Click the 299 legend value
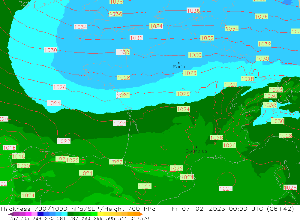Image resolution: width=300 pixels, height=220 pixels. coord(97,218)
